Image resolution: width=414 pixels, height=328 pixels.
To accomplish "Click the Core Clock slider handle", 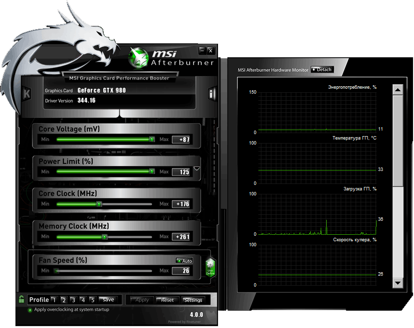I will pos(99,204).
